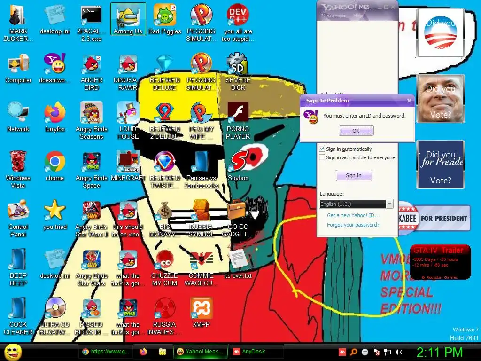Launch the chome Chrome icon
The image size is (481, 361).
pos(54,166)
